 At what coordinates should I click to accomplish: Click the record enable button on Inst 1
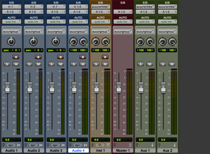105,57
